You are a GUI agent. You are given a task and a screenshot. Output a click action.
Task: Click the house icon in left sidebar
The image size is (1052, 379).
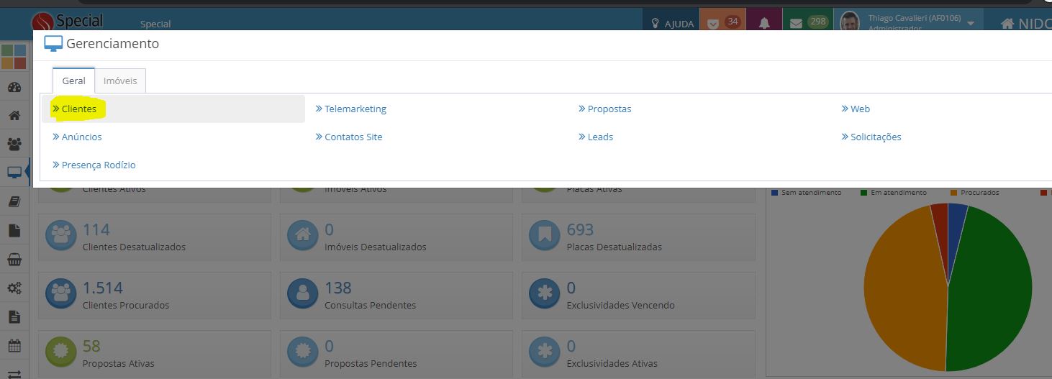(x=14, y=115)
